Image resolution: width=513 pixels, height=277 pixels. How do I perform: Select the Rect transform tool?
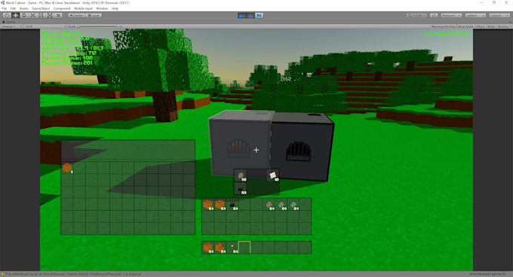coord(41,15)
